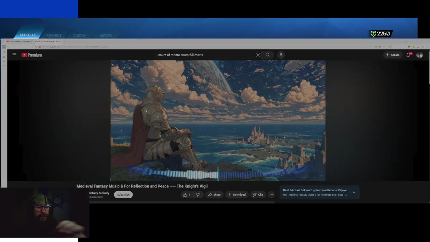The height and width of the screenshot is (242, 430).
Task: Close the Medieval Fantasy Music browser tab
Action: (x=60, y=41)
